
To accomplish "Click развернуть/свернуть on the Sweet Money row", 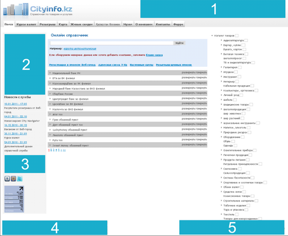I will tap(194, 145).
